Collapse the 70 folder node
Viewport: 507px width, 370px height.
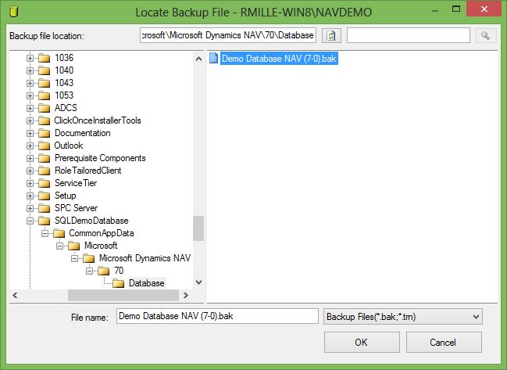pyautogui.click(x=90, y=271)
